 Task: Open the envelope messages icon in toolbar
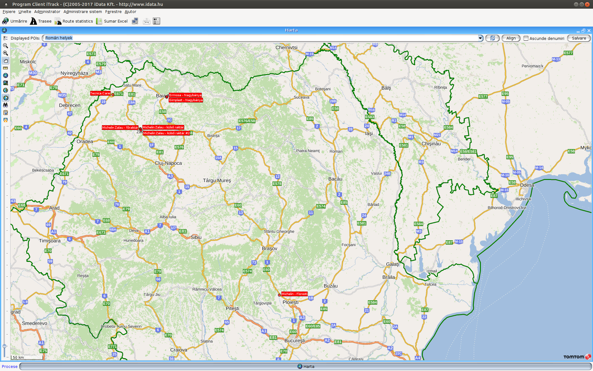click(x=146, y=21)
